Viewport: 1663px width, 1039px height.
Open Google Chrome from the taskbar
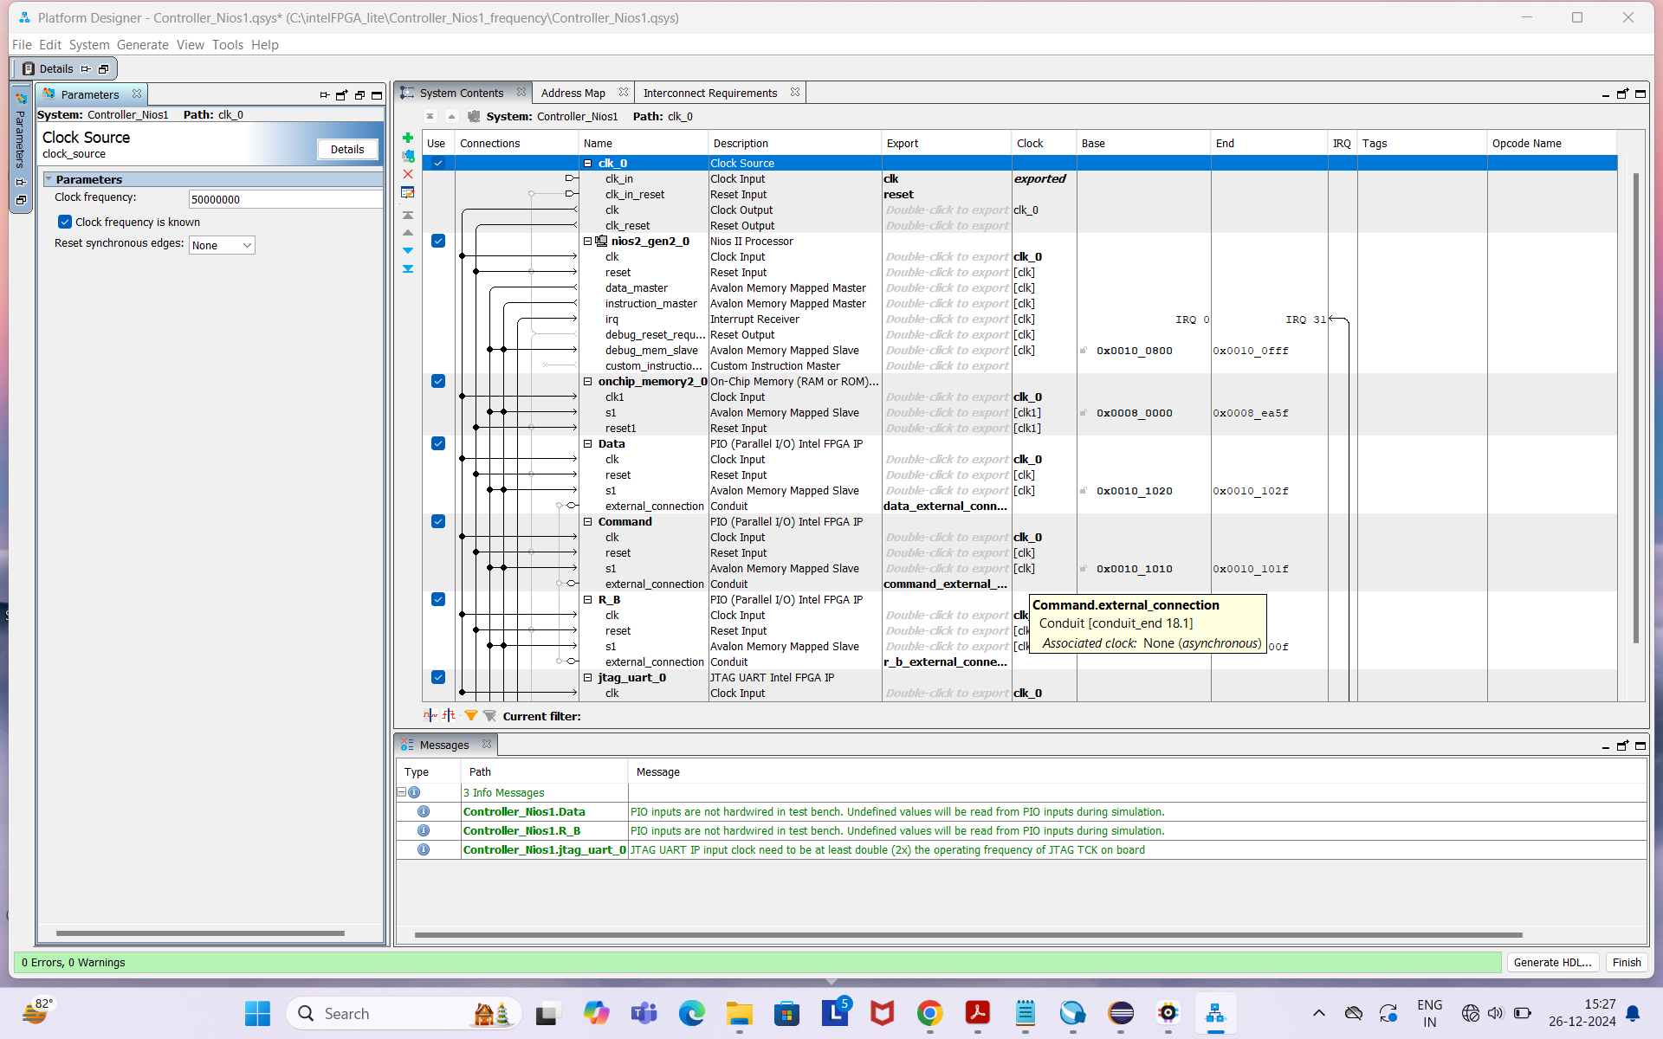(x=930, y=1013)
